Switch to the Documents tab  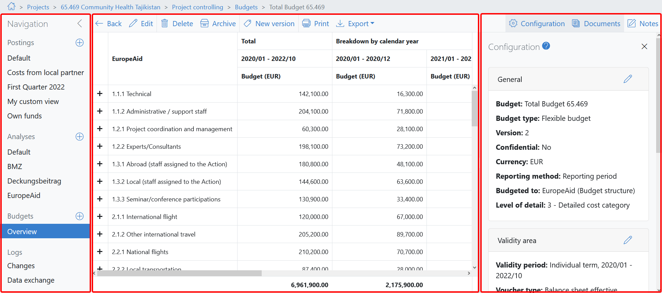click(x=596, y=23)
